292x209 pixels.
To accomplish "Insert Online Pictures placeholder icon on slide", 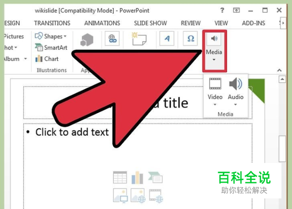I will pyautogui.click(x=138, y=195).
